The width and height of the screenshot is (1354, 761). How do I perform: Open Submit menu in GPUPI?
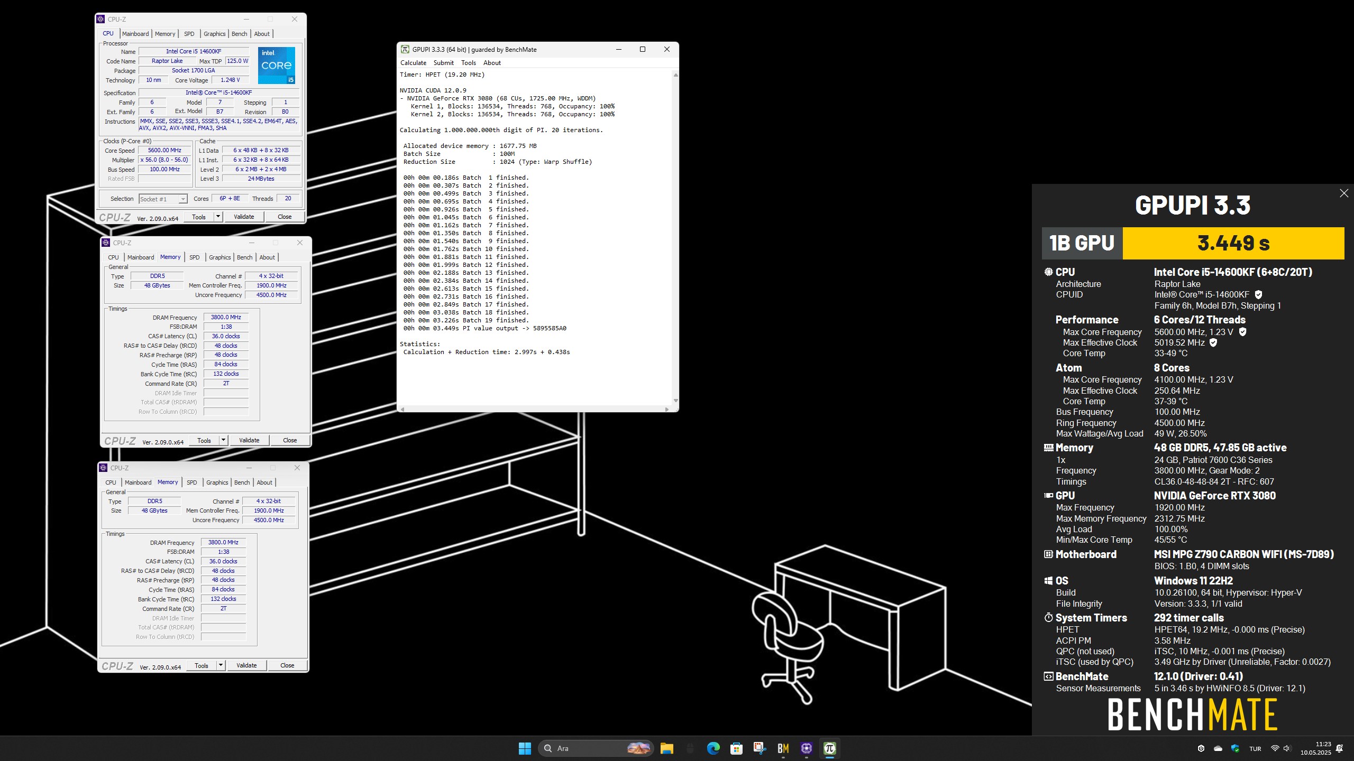click(x=443, y=62)
